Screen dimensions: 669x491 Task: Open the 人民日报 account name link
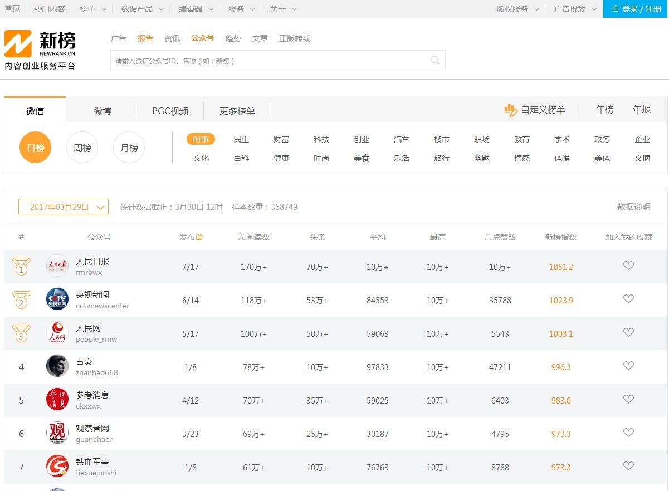tap(92, 261)
